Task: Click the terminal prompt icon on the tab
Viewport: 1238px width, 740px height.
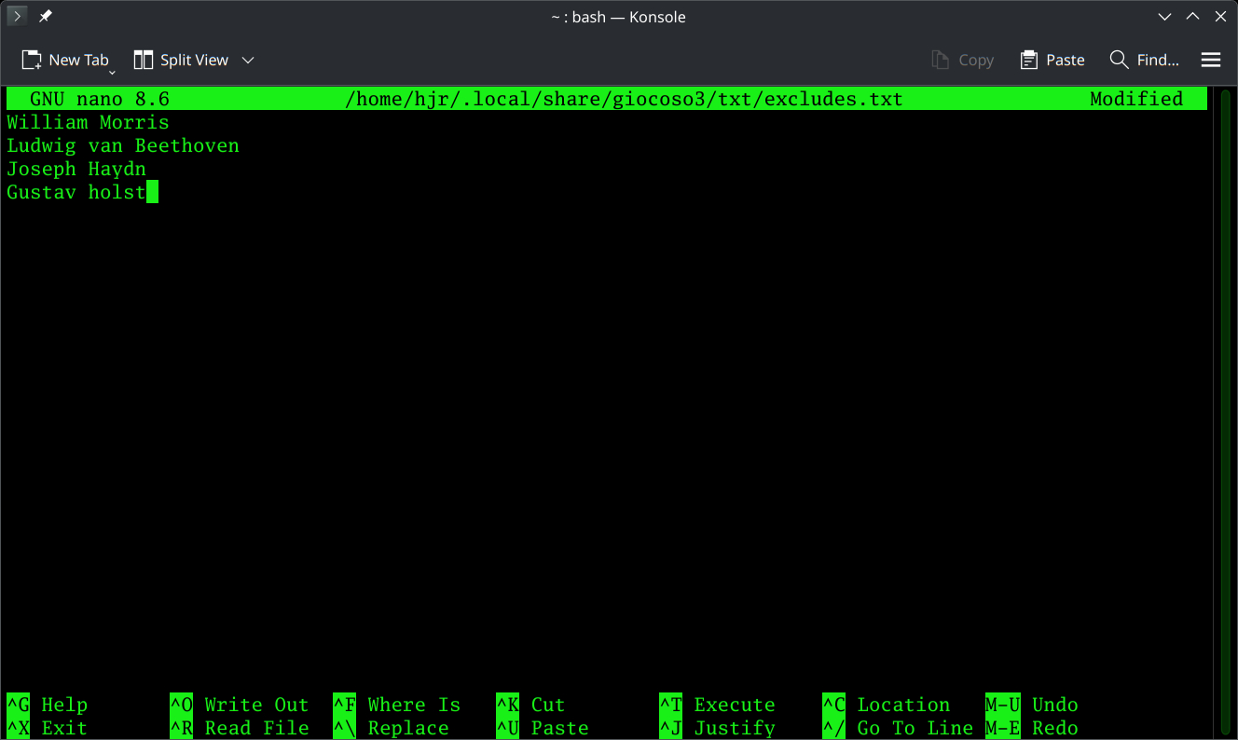Action: [16, 16]
